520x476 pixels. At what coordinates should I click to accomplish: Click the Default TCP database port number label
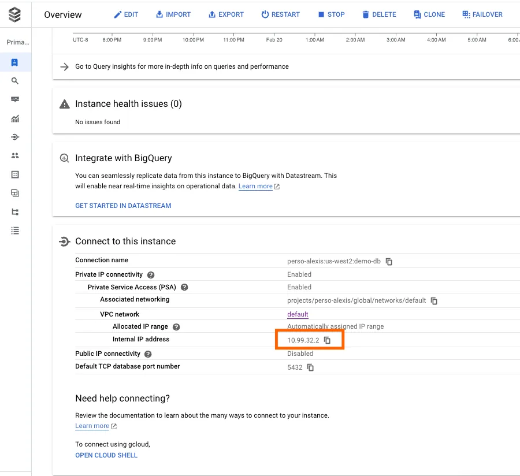127,366
